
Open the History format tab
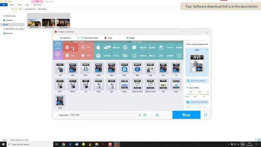[x=58, y=45]
